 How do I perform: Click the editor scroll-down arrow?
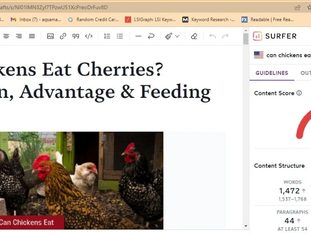(x=246, y=226)
